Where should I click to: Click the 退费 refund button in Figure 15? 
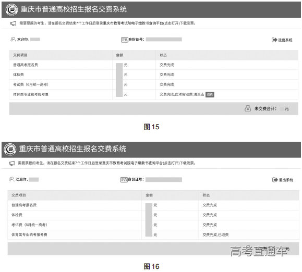point(210,94)
